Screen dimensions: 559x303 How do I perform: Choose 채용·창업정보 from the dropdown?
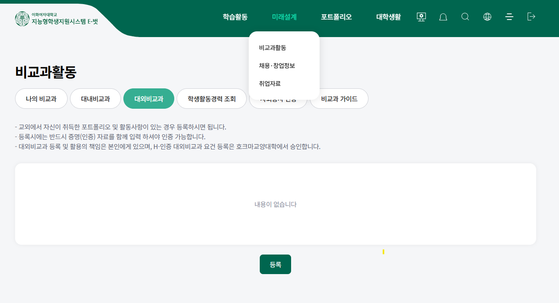(x=277, y=66)
